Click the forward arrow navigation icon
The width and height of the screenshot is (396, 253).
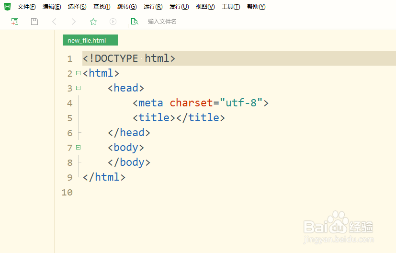coord(73,22)
